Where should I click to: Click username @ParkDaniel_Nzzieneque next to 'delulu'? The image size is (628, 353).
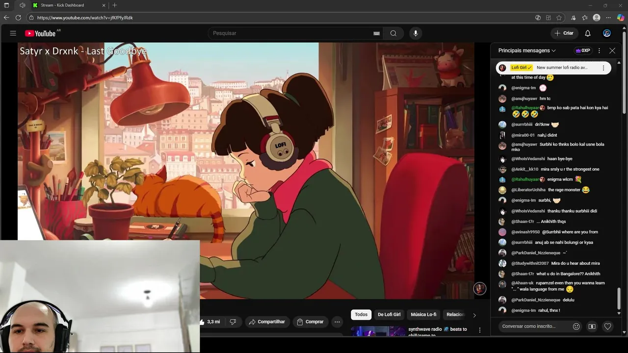[x=536, y=300]
